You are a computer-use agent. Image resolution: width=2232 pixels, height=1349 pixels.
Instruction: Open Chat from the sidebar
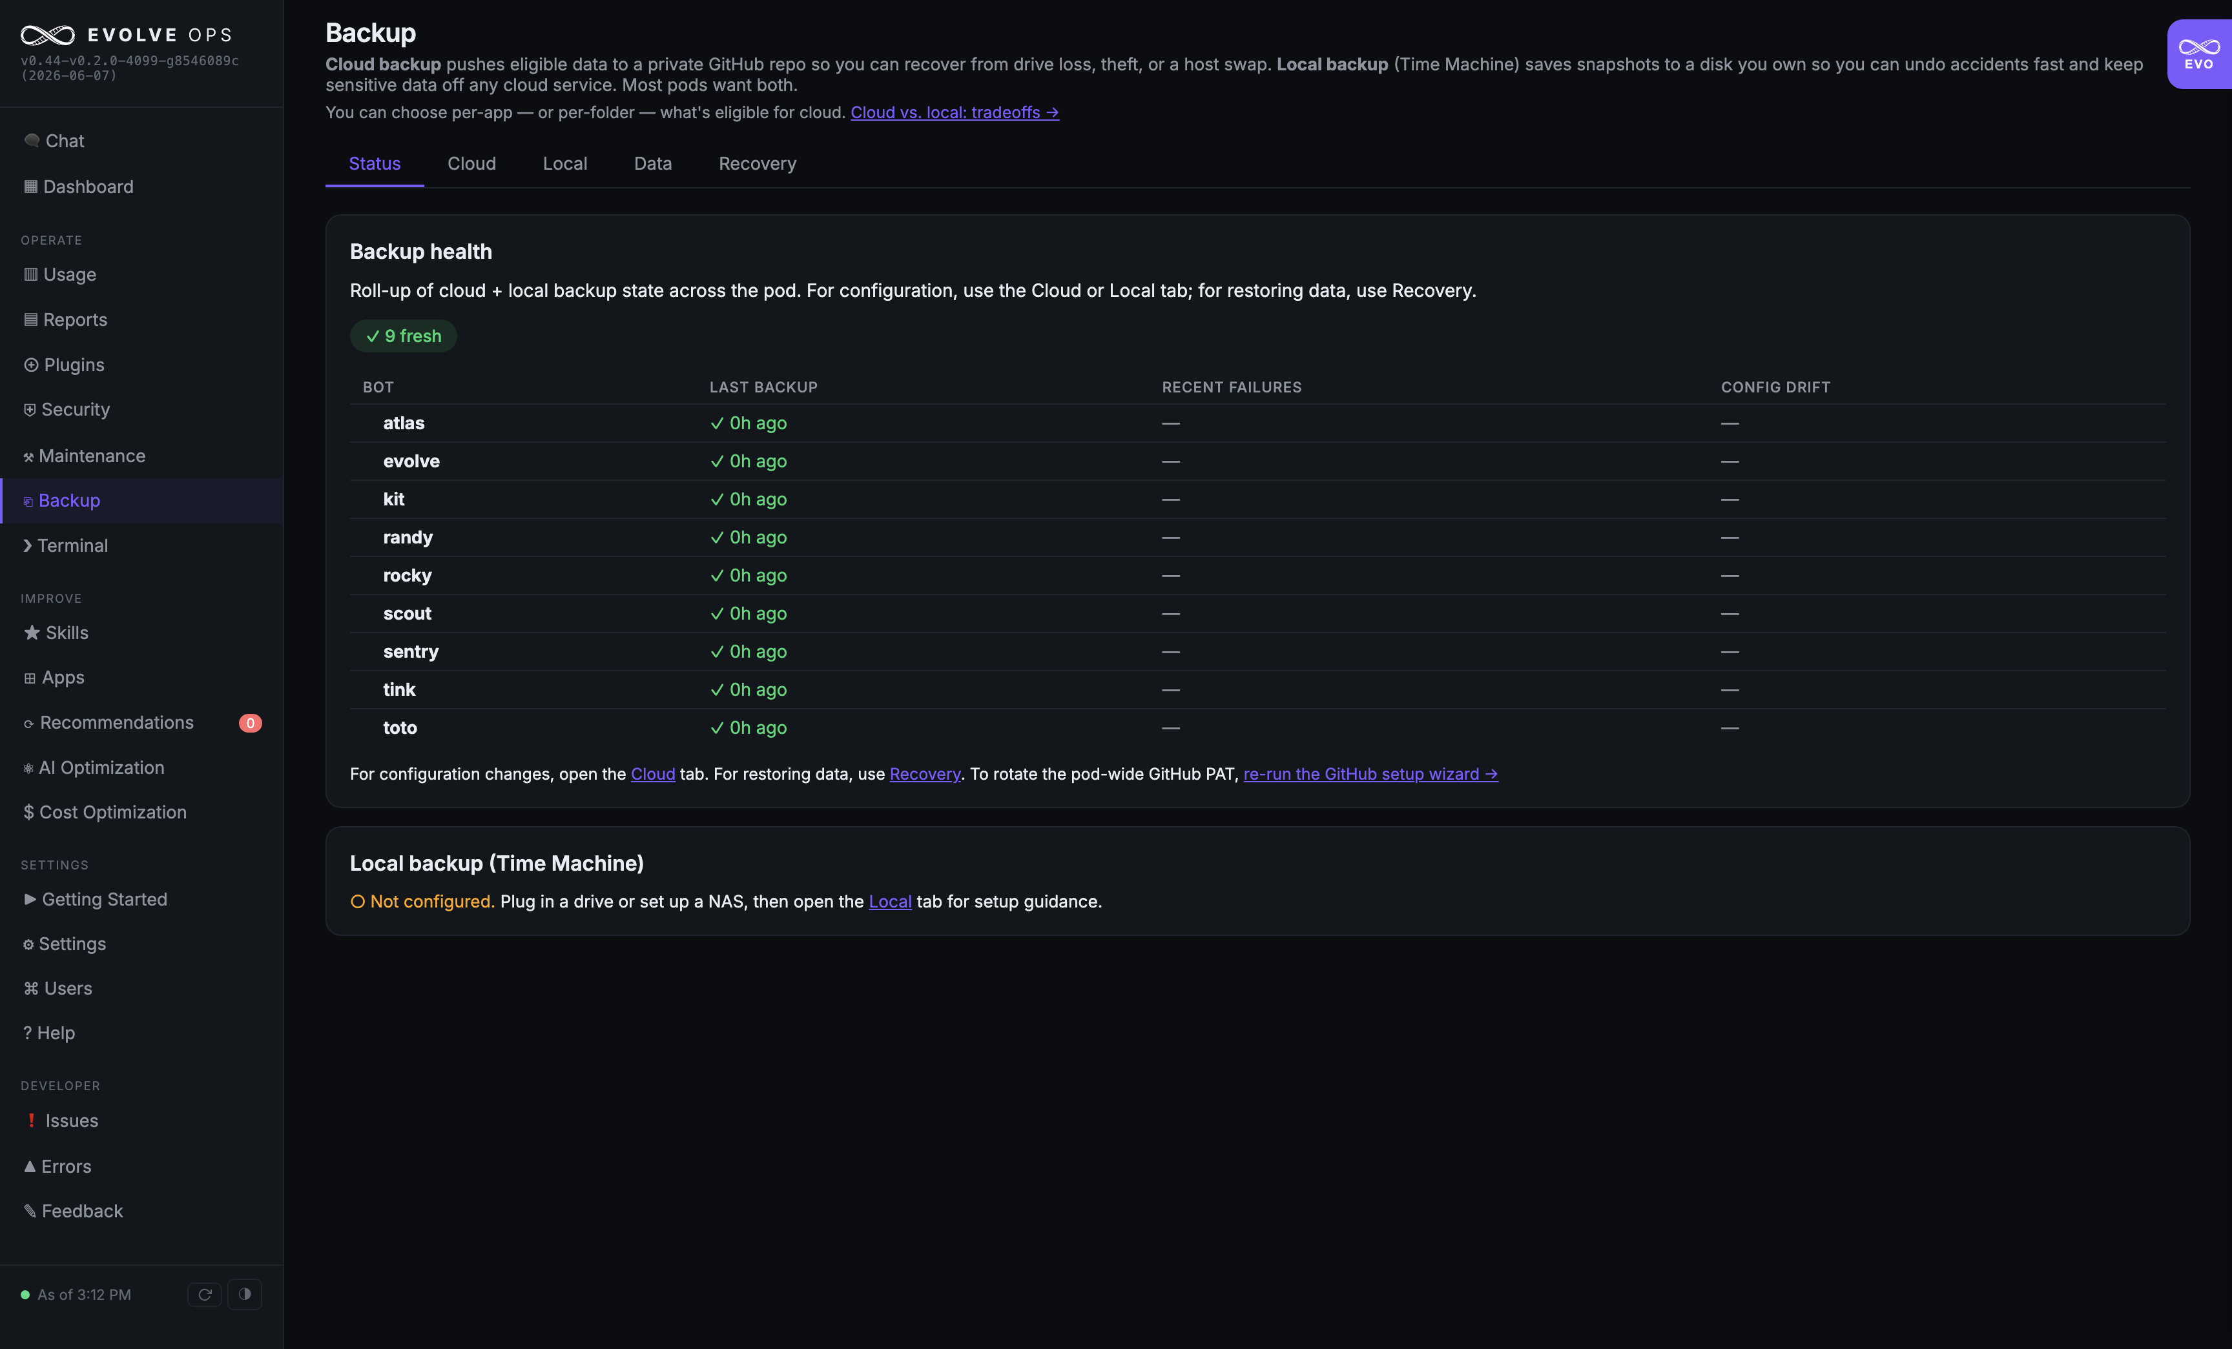[x=141, y=140]
